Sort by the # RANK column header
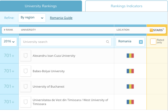Screen dimensions: 168x111 8,30
